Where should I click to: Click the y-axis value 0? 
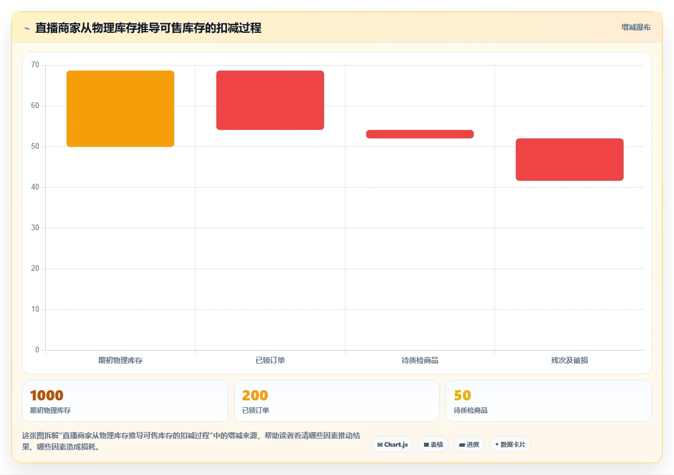37,350
